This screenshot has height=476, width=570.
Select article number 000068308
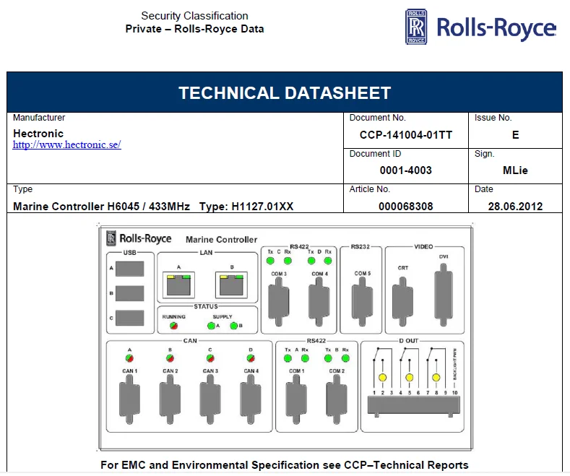(x=406, y=207)
